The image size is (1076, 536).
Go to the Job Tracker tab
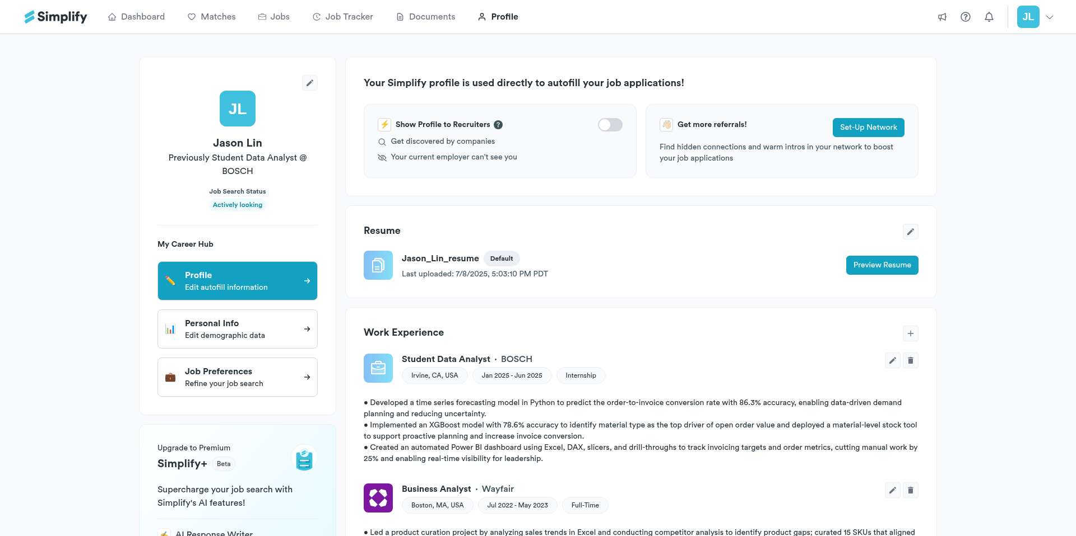pos(342,17)
